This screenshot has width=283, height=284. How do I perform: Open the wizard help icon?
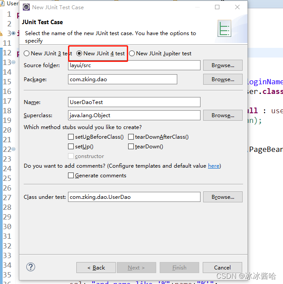click(31, 267)
